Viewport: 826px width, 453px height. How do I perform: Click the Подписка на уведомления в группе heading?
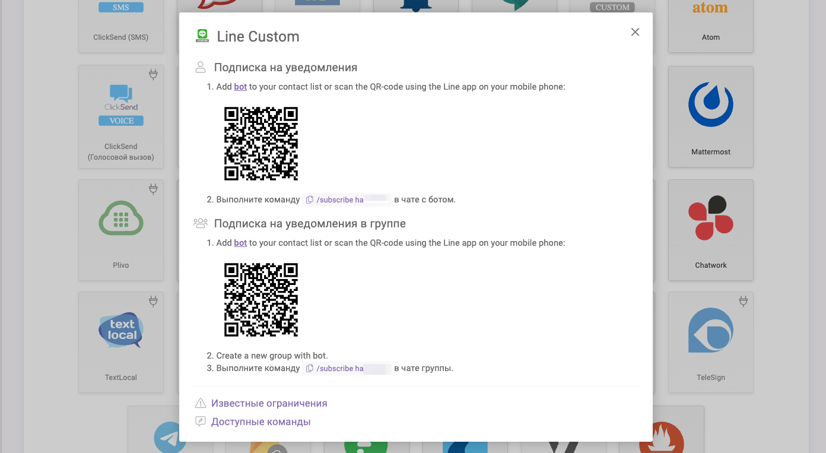click(x=310, y=224)
